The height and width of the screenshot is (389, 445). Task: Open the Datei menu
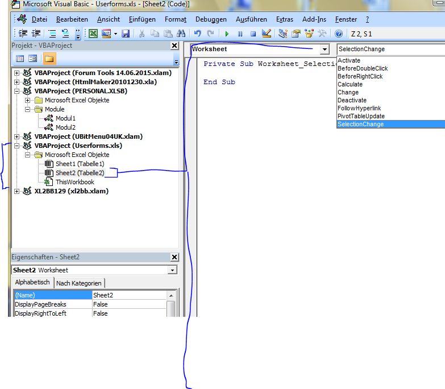point(39,19)
